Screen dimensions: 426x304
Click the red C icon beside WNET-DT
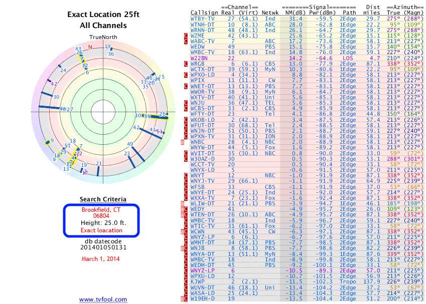(187, 86)
